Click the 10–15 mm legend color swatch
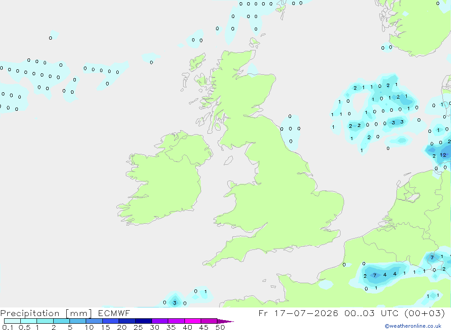Screen dimensions: 451x330 pyautogui.click(x=94, y=321)
